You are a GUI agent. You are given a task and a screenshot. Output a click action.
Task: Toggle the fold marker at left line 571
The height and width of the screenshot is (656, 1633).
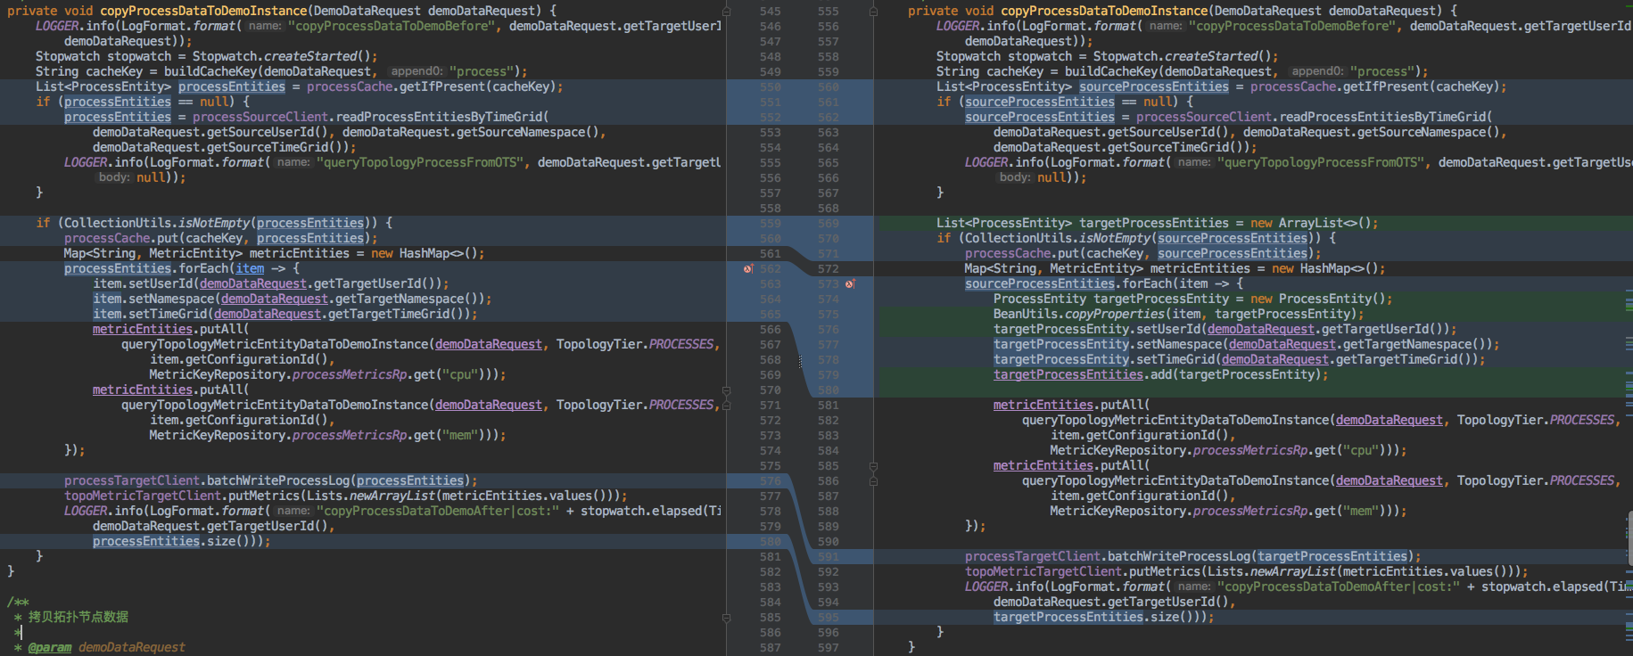tap(726, 406)
